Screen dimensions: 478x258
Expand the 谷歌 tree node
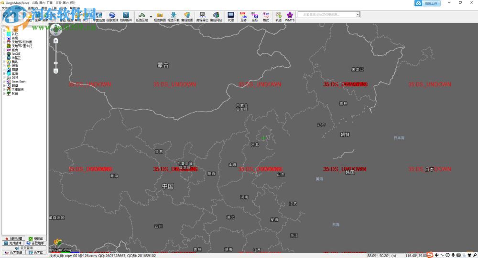4,34
